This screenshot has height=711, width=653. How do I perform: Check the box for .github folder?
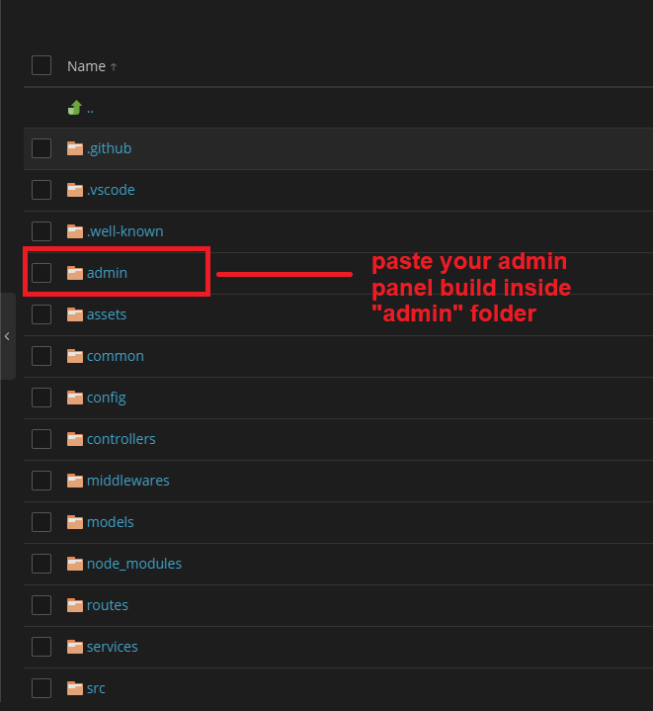click(x=41, y=148)
